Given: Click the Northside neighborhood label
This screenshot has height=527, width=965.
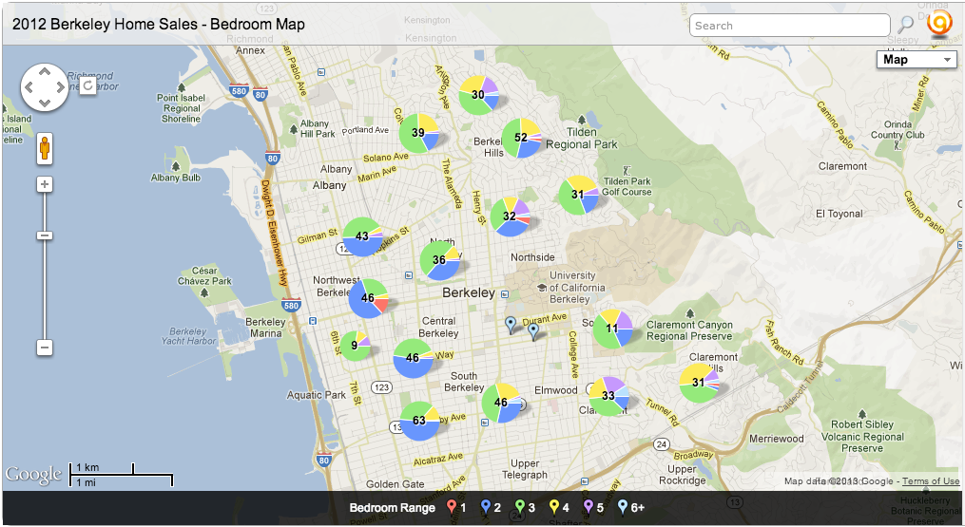Looking at the screenshot, I should pos(532,257).
